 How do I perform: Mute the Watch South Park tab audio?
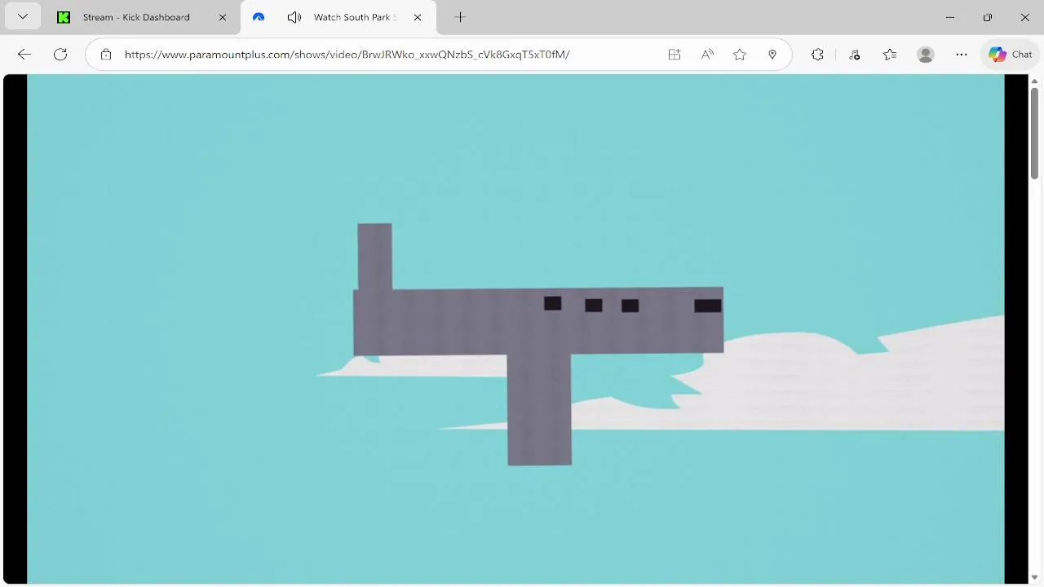point(294,17)
